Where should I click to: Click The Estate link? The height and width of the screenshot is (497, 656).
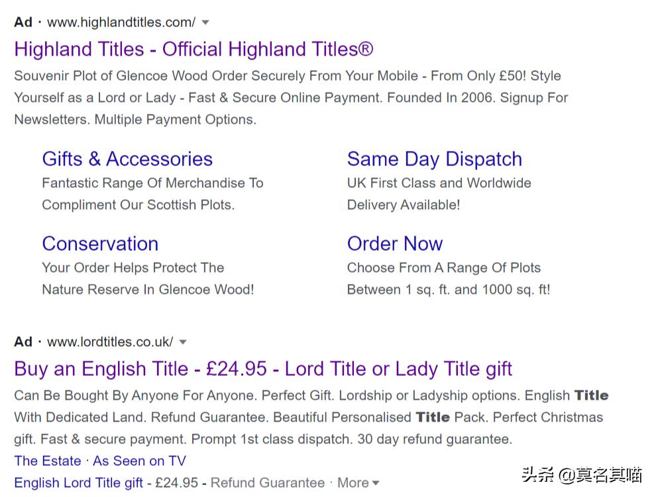click(x=48, y=461)
